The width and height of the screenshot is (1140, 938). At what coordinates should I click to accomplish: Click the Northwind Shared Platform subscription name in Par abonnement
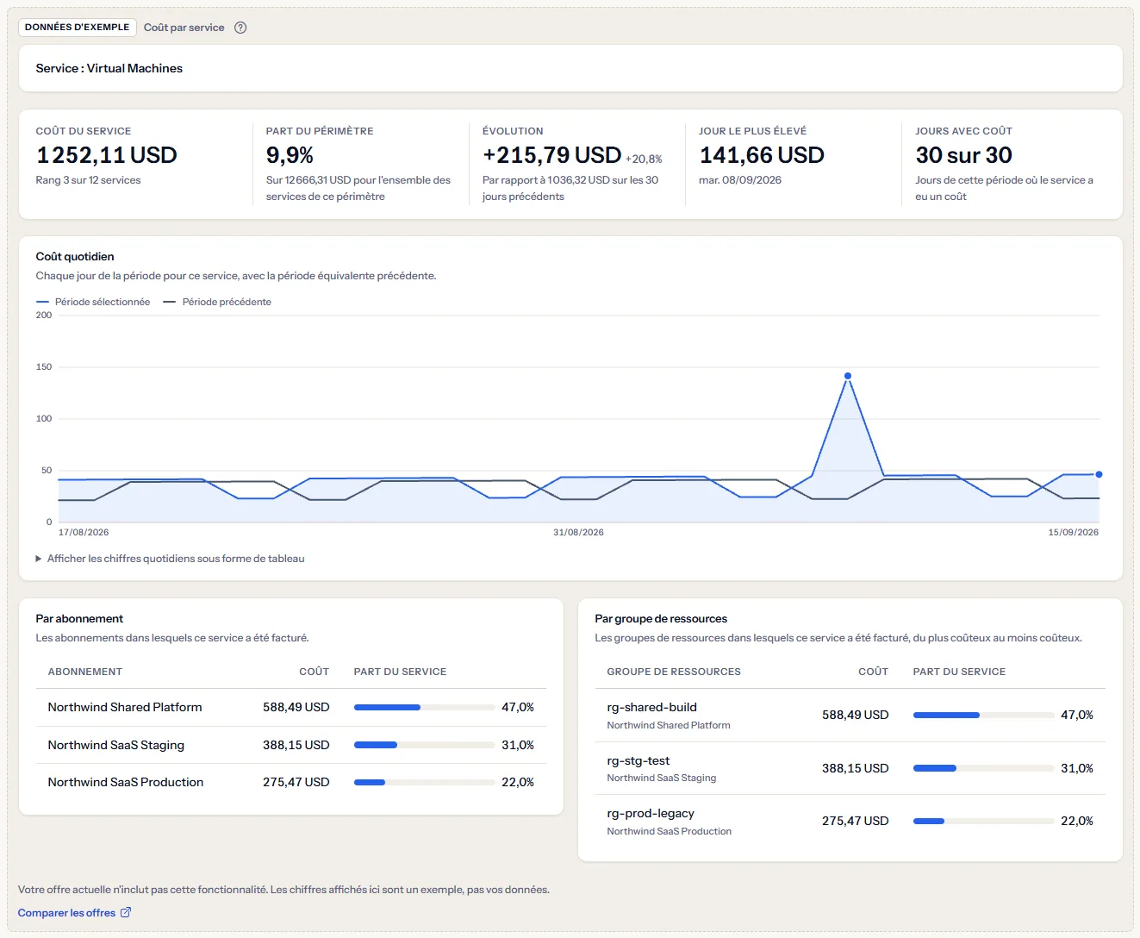click(125, 707)
